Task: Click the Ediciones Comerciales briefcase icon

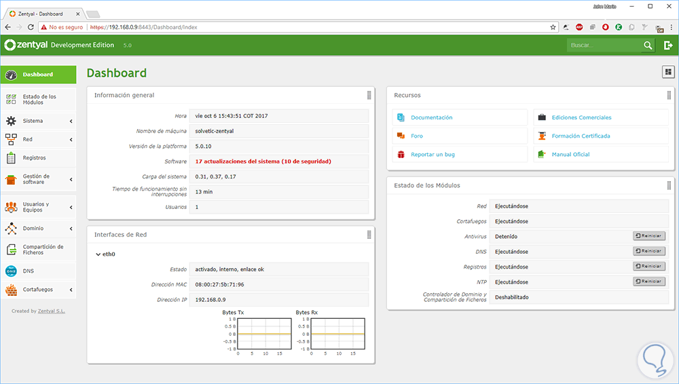Action: pyautogui.click(x=542, y=117)
